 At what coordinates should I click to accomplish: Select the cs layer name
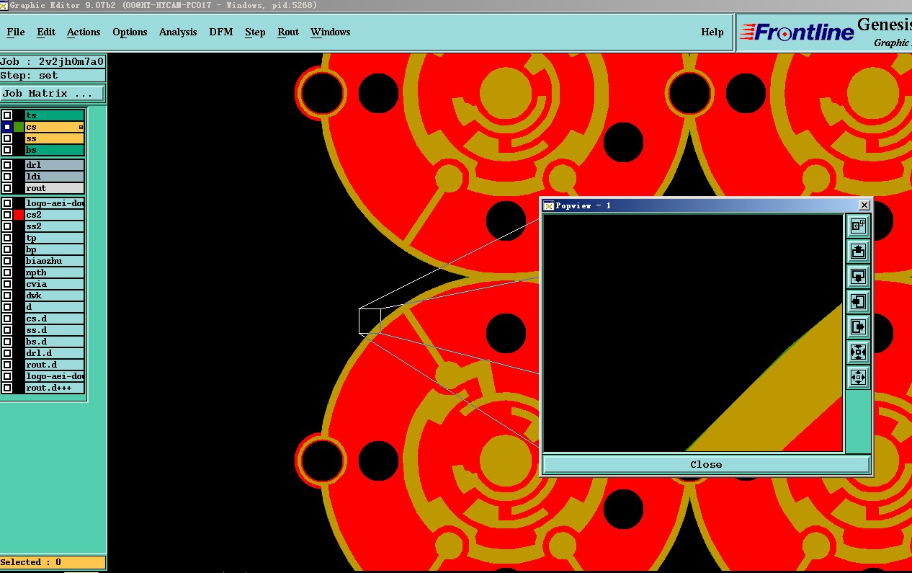pyautogui.click(x=55, y=127)
